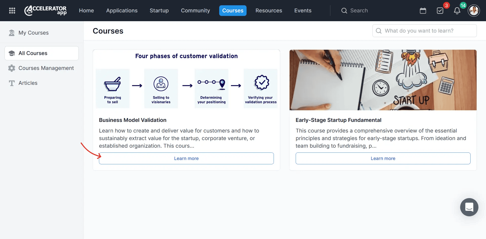This screenshot has height=239, width=486.
Task: Click the 'What do you want to learn?' search field
Action: [424, 31]
